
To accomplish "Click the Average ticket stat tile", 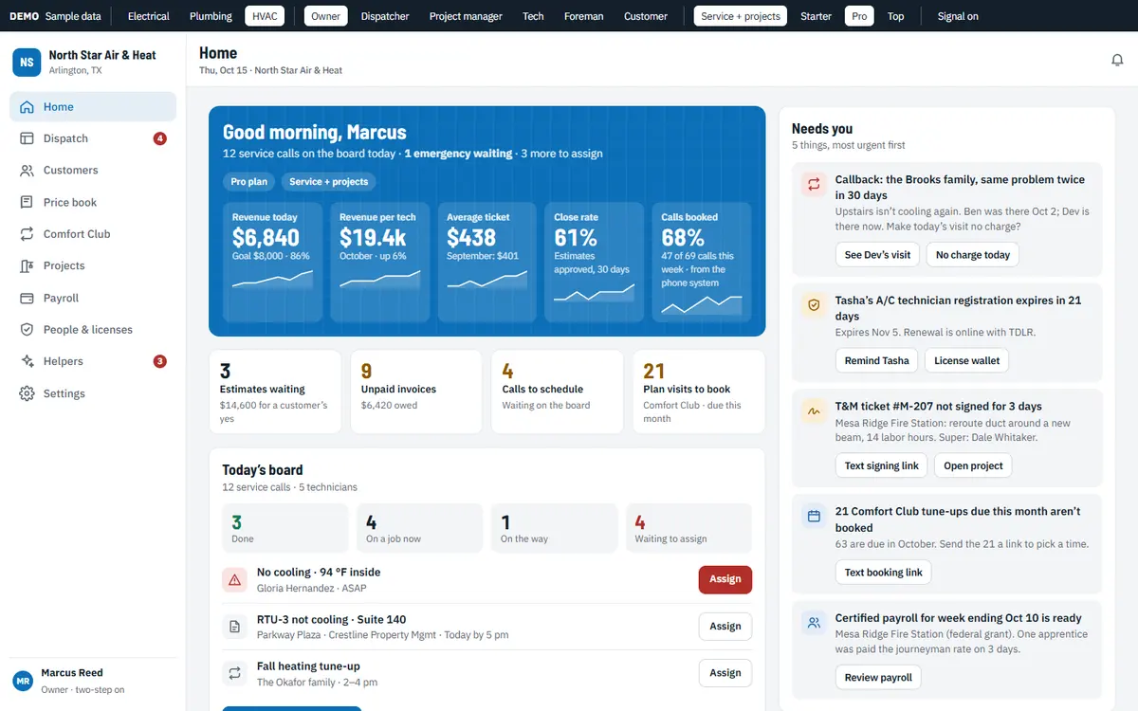I will [x=486, y=262].
